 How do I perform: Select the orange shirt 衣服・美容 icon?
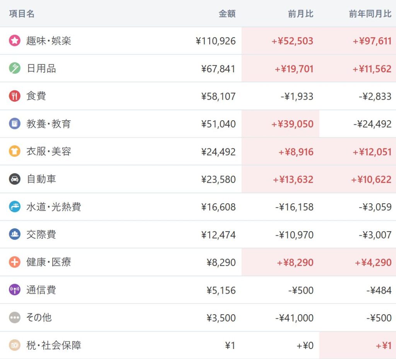click(x=15, y=151)
